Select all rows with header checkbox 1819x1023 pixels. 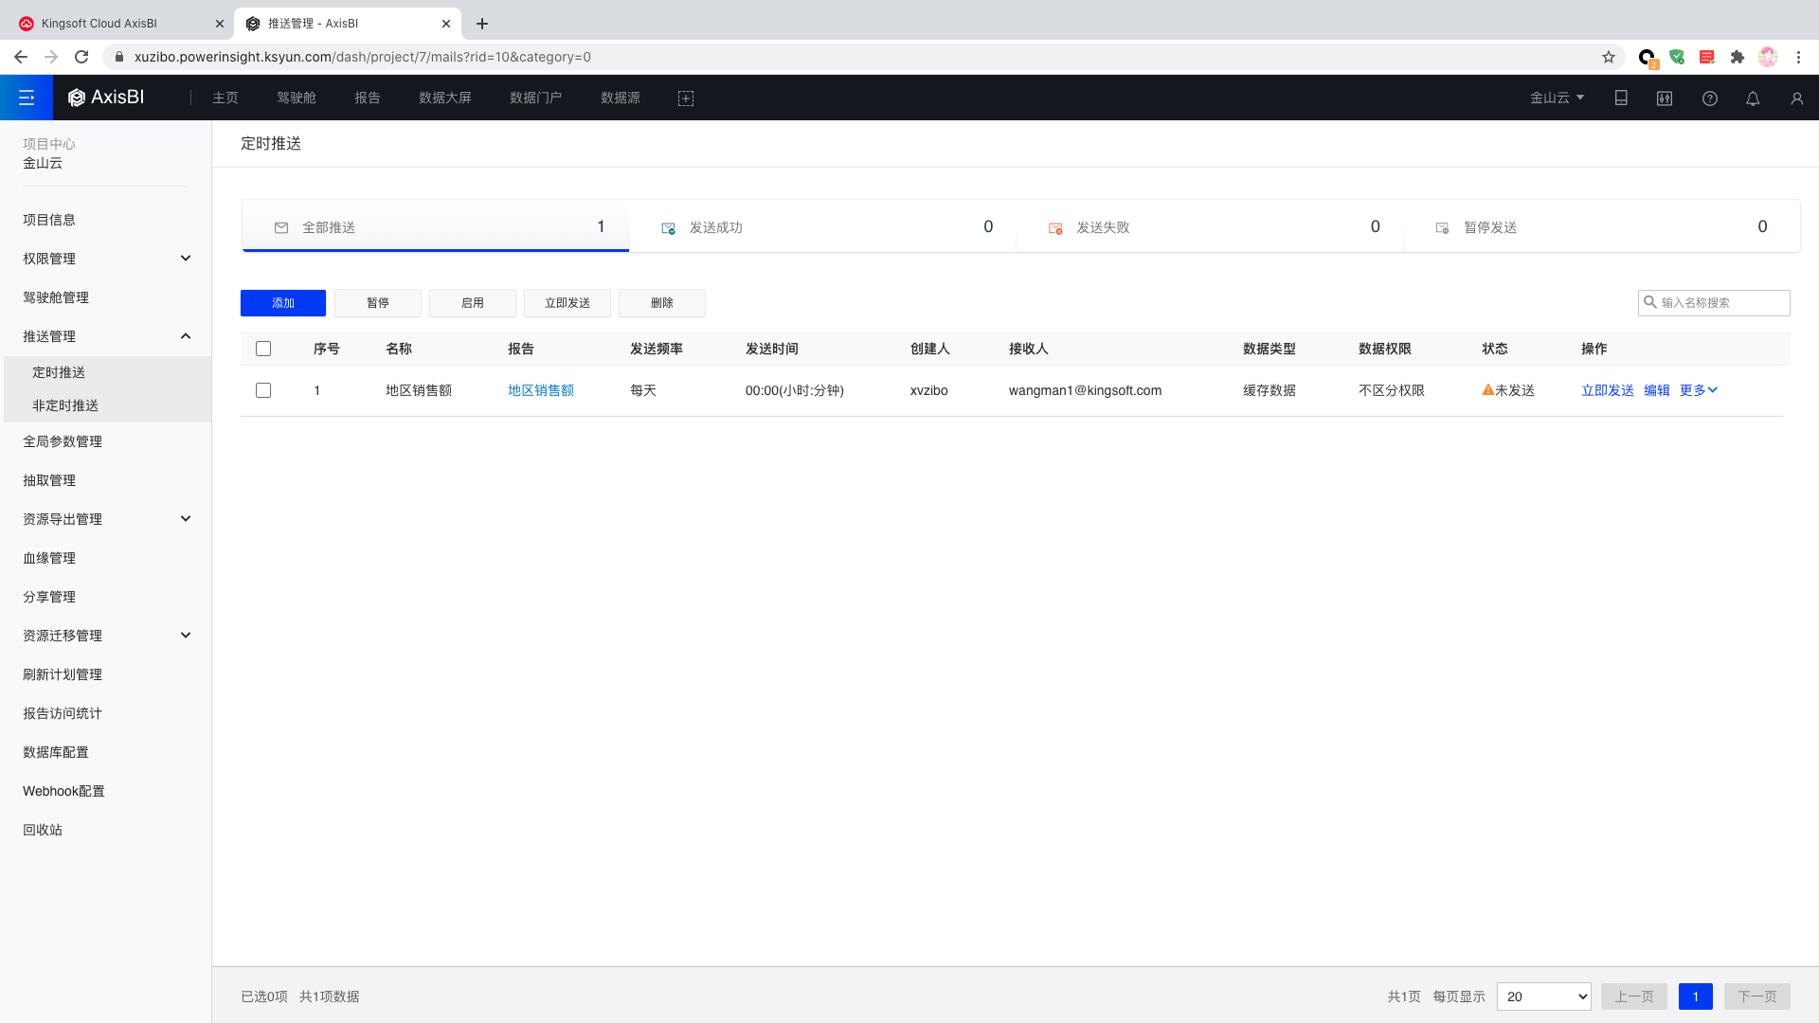click(x=263, y=349)
